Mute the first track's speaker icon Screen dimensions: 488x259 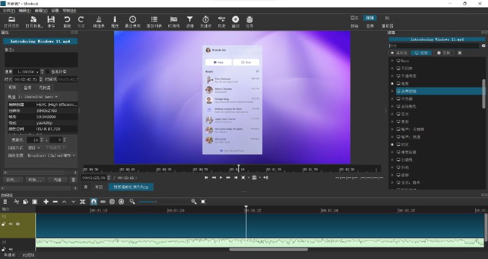10,224
